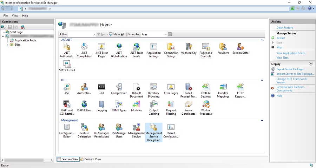Click View Application Pools link
This screenshot has height=168, width=316.
(x=290, y=53)
